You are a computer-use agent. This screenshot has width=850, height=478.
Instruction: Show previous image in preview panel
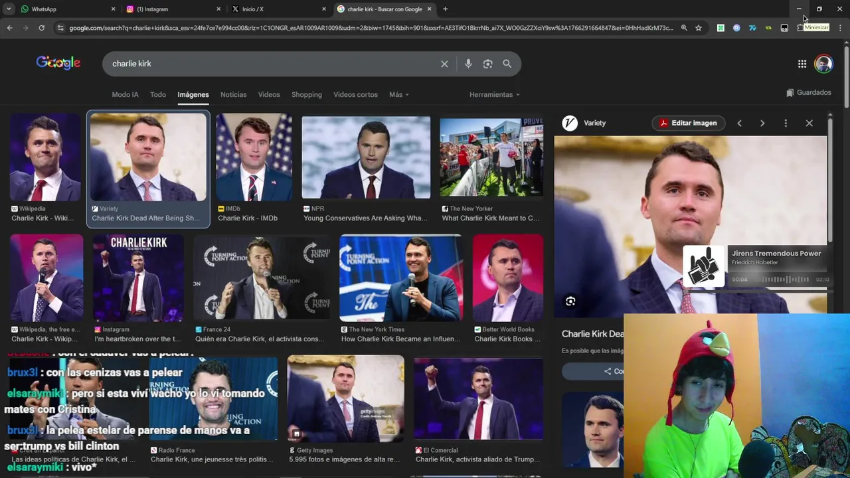(x=739, y=123)
